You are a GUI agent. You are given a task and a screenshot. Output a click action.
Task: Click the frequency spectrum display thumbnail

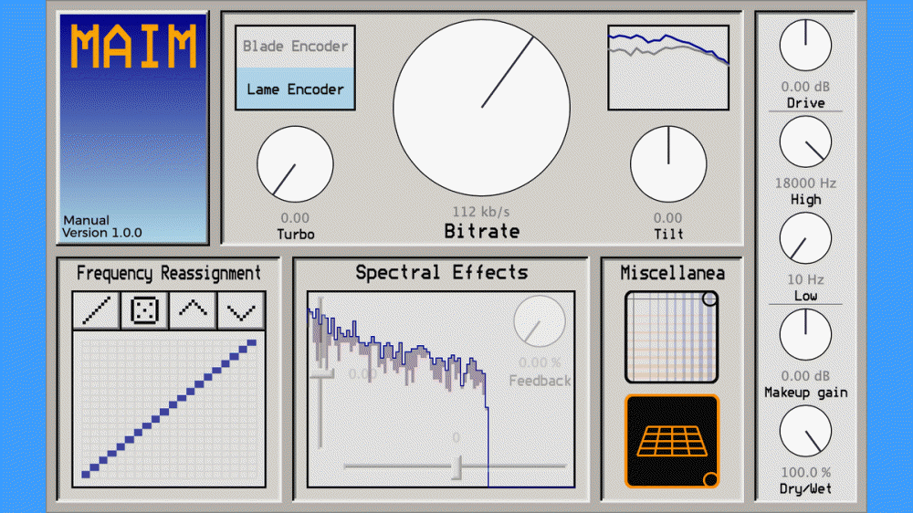pyautogui.click(x=668, y=68)
